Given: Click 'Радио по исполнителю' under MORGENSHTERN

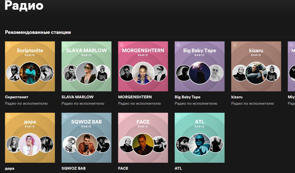Looking at the screenshot, I should point(139,104).
